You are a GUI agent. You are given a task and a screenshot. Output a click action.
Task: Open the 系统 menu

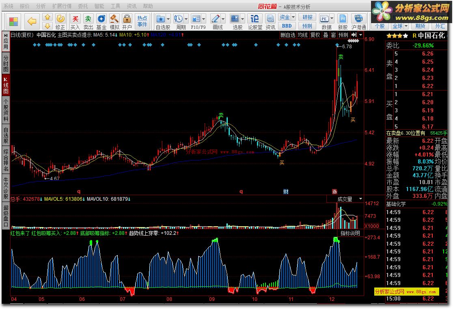point(8,6)
